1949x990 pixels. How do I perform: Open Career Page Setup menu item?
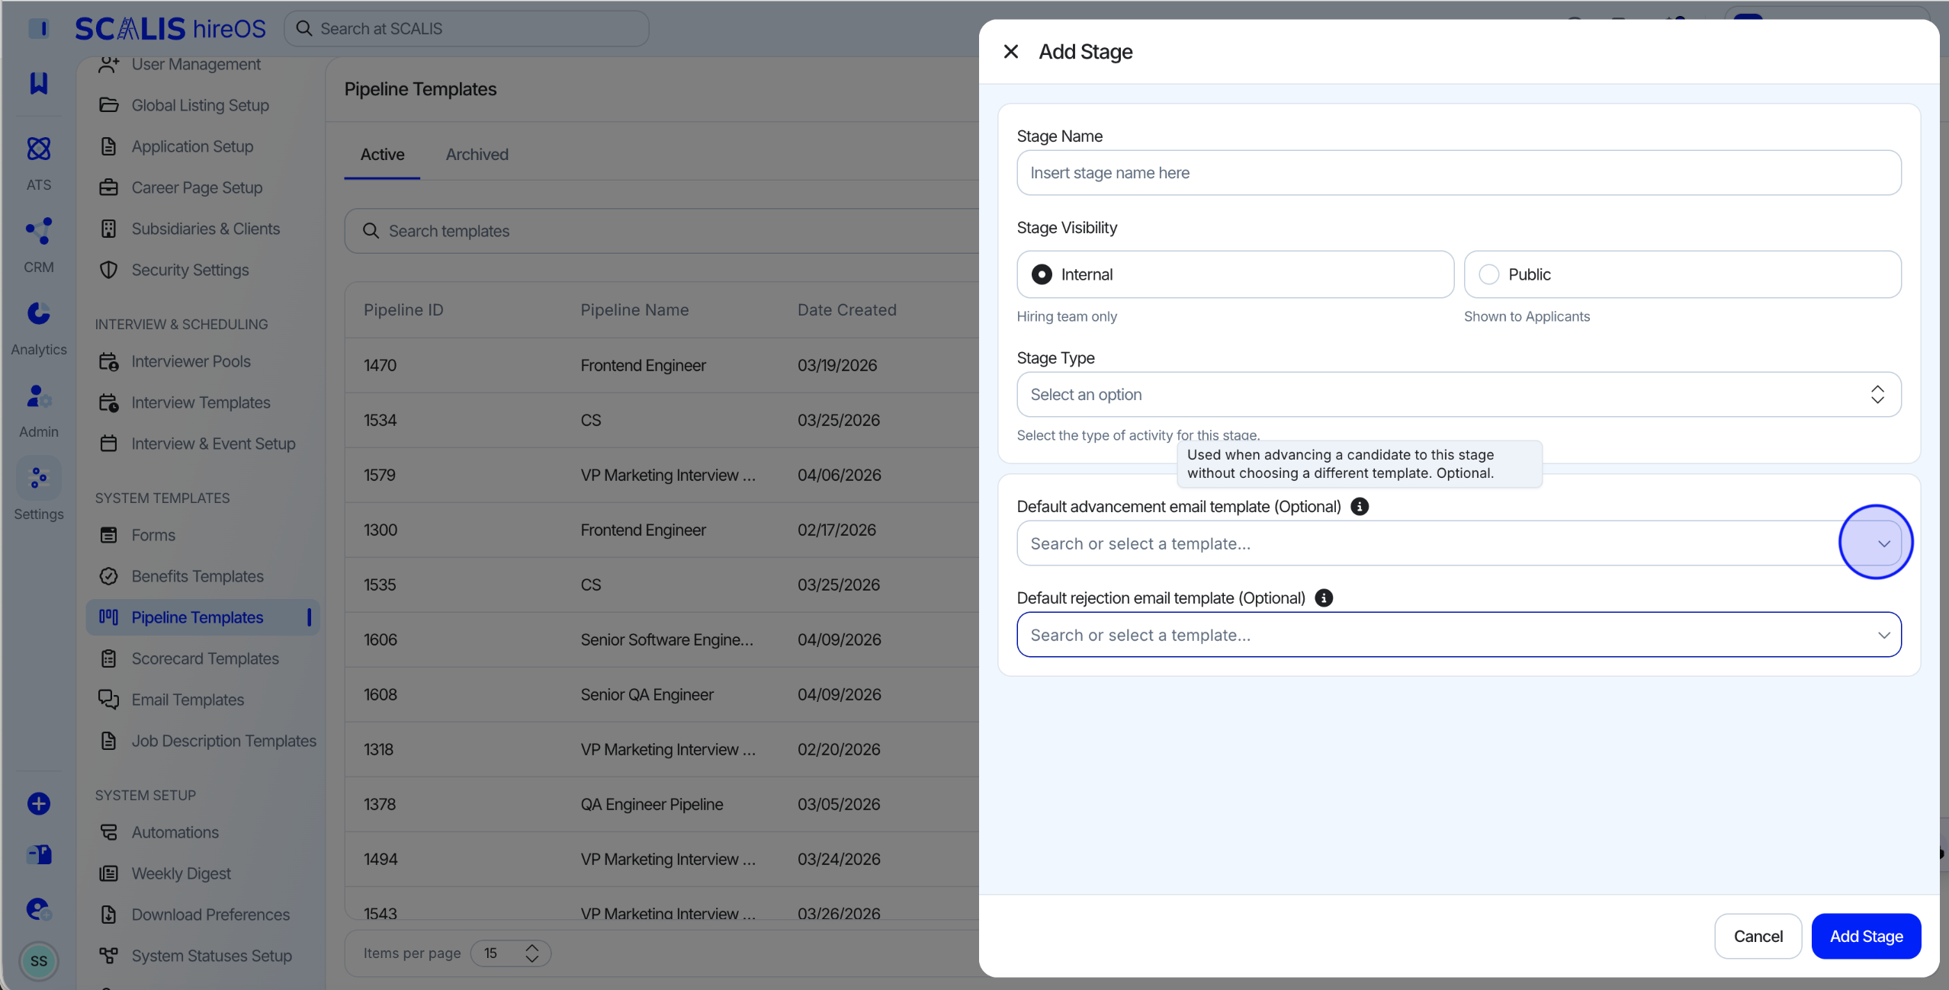click(x=197, y=187)
